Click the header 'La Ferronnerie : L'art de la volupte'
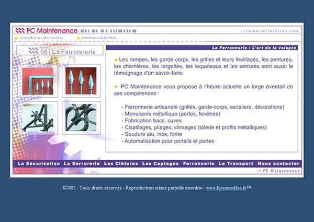Screen dimensions: 314x222 point(254,48)
